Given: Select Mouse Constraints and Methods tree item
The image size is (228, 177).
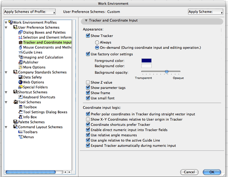Looking at the screenshot, I should click(x=47, y=47).
